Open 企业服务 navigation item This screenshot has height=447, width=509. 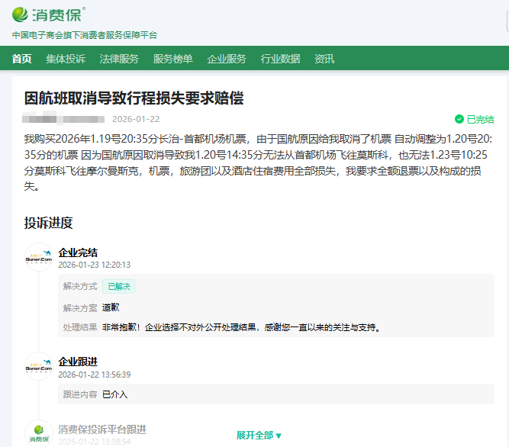[x=227, y=59]
